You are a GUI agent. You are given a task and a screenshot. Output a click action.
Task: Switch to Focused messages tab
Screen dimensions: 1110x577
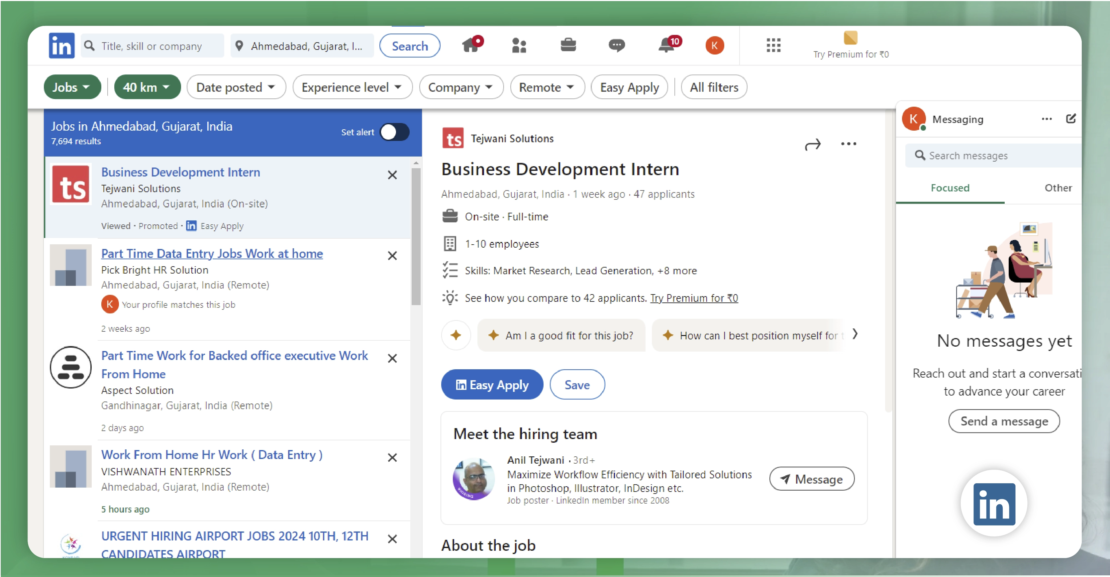950,188
